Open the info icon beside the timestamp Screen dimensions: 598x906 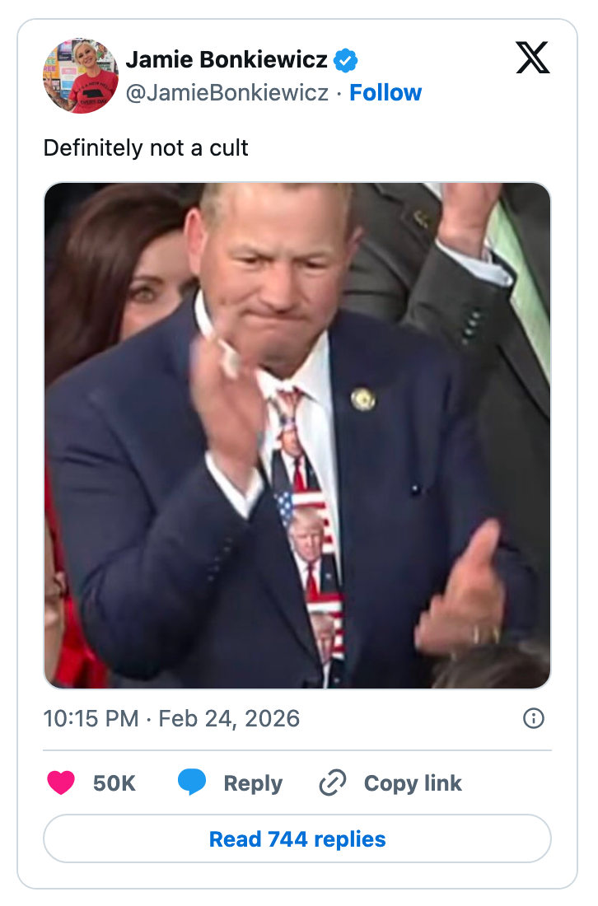pyautogui.click(x=534, y=718)
